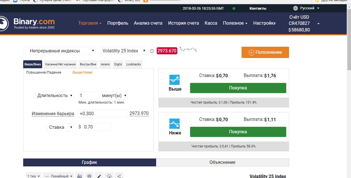The image size is (351, 178).
Task: Switch to the Внутри/Вне tab
Action: 88,64
